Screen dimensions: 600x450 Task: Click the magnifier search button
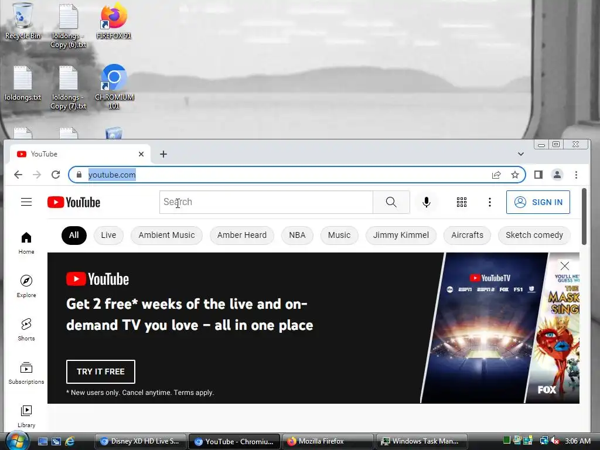point(391,202)
